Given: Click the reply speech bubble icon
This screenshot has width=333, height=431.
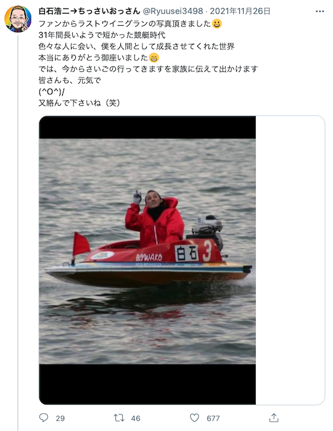Looking at the screenshot, I should [x=44, y=418].
